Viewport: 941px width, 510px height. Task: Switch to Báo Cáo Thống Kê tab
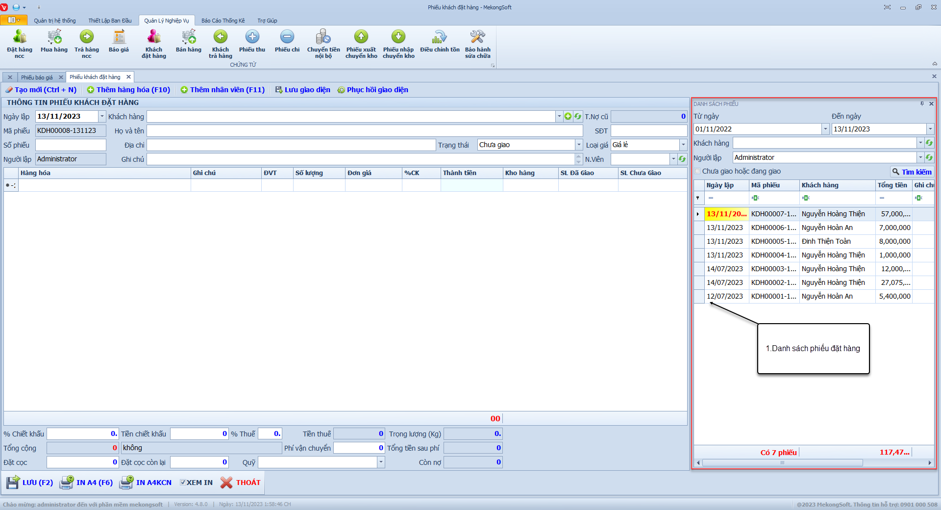[x=223, y=21]
